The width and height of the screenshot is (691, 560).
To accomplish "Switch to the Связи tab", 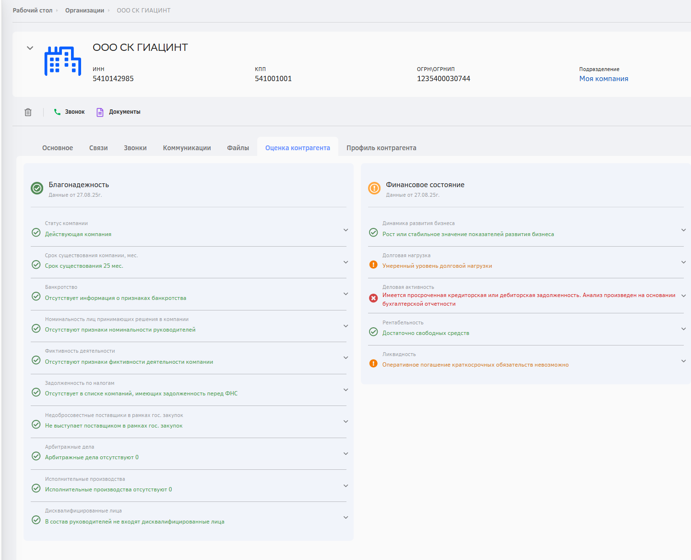I will pyautogui.click(x=98, y=148).
